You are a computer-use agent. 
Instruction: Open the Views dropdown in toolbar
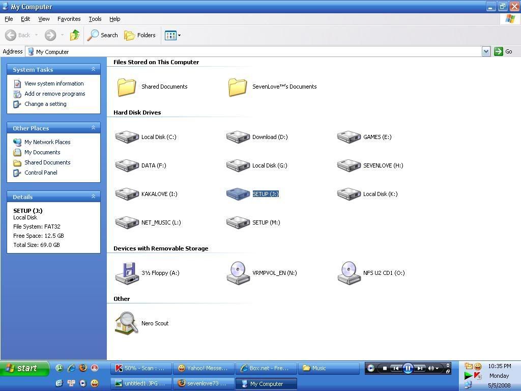point(172,35)
